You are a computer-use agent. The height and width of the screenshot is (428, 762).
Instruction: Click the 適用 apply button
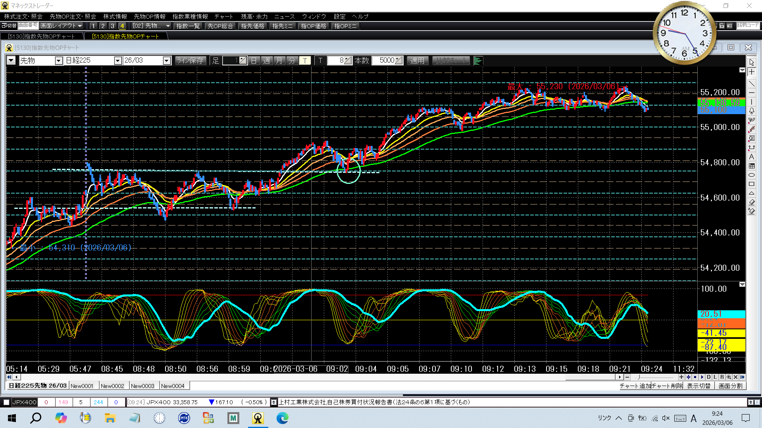coord(417,61)
